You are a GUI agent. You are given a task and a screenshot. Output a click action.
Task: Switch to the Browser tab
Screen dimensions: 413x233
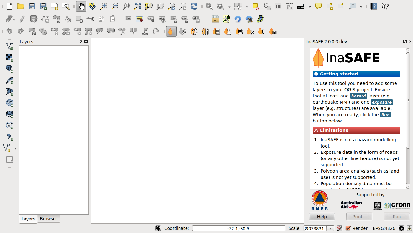49,219
